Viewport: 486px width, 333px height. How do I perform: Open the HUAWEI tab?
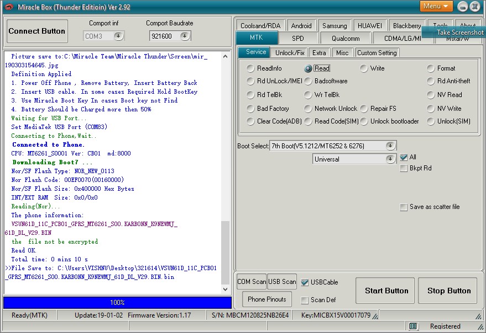(370, 26)
